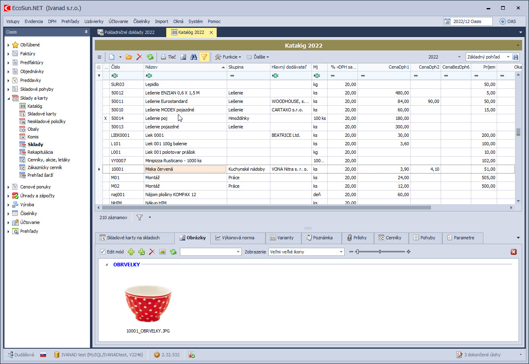Screen dimensions: 529x364
Task: Uncheck the Edit mód checkbox
Action: tap(102, 252)
